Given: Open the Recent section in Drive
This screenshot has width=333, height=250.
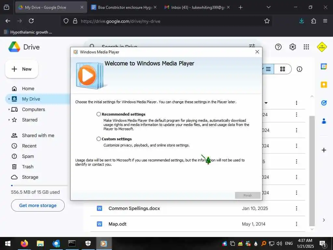Looking at the screenshot, I should [29, 146].
